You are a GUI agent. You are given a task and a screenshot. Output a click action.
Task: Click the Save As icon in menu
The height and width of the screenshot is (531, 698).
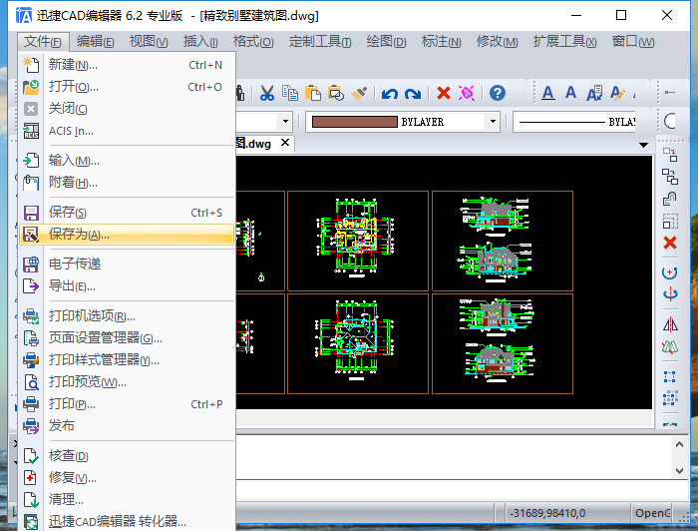(x=31, y=235)
